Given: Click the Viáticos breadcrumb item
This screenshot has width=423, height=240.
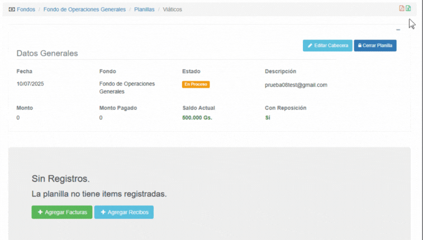Looking at the screenshot, I should 172,9.
